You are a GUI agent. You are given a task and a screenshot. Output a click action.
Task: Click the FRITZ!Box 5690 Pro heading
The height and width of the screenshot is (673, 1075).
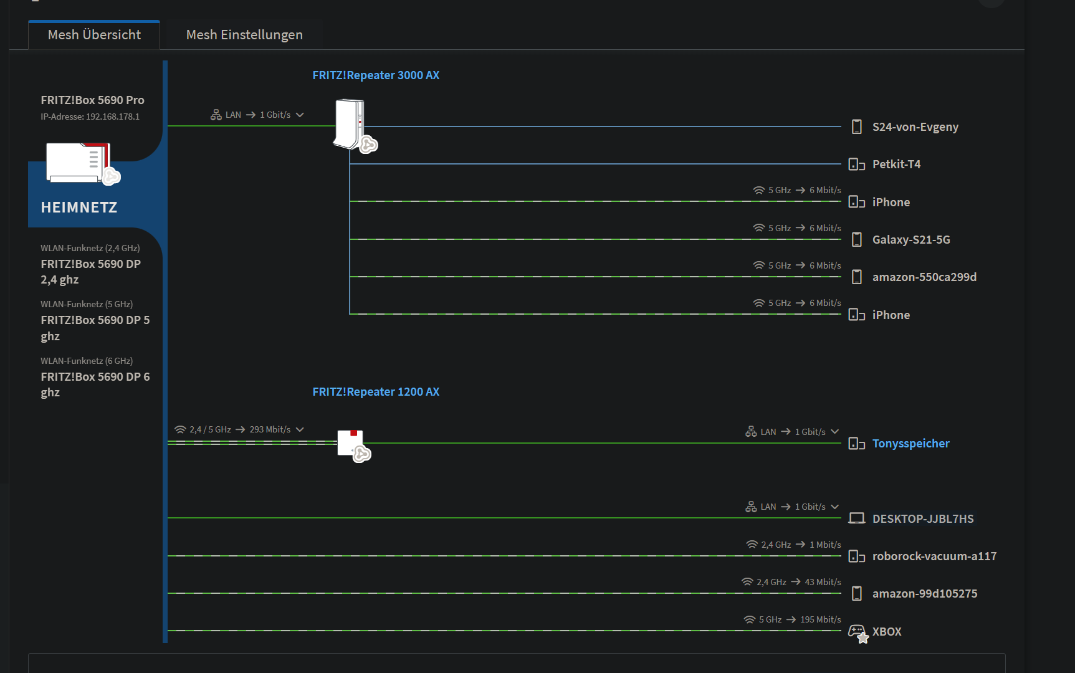pyautogui.click(x=92, y=100)
